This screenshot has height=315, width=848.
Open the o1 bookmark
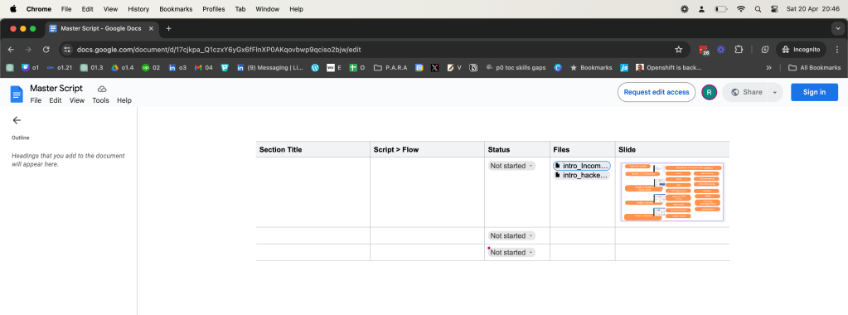31,68
